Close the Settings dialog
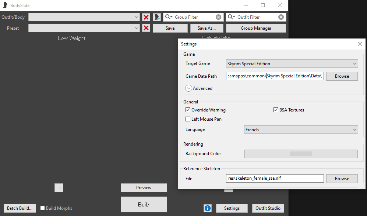 (360, 44)
